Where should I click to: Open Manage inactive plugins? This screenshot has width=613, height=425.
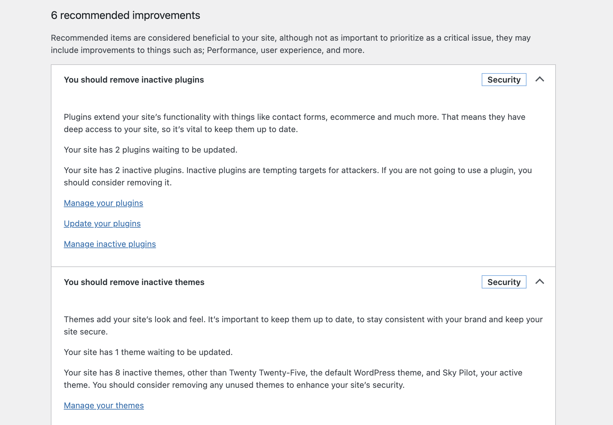(x=110, y=244)
